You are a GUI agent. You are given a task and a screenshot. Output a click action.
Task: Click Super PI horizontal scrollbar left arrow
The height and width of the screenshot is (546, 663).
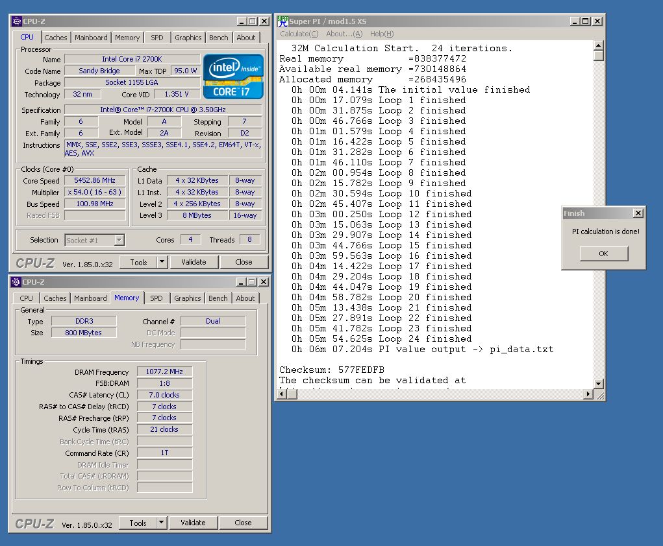(x=282, y=394)
